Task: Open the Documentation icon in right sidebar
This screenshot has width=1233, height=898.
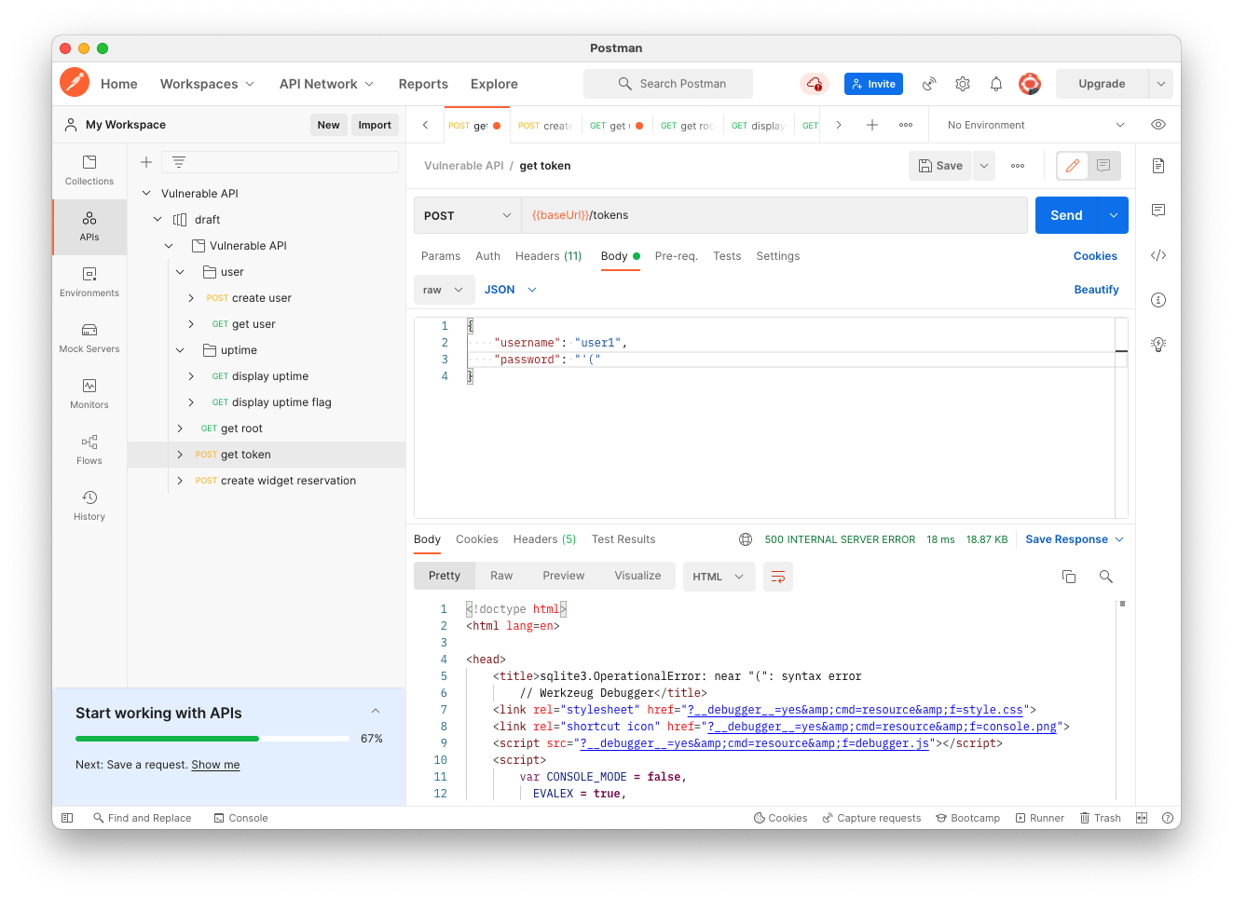Action: pos(1158,166)
